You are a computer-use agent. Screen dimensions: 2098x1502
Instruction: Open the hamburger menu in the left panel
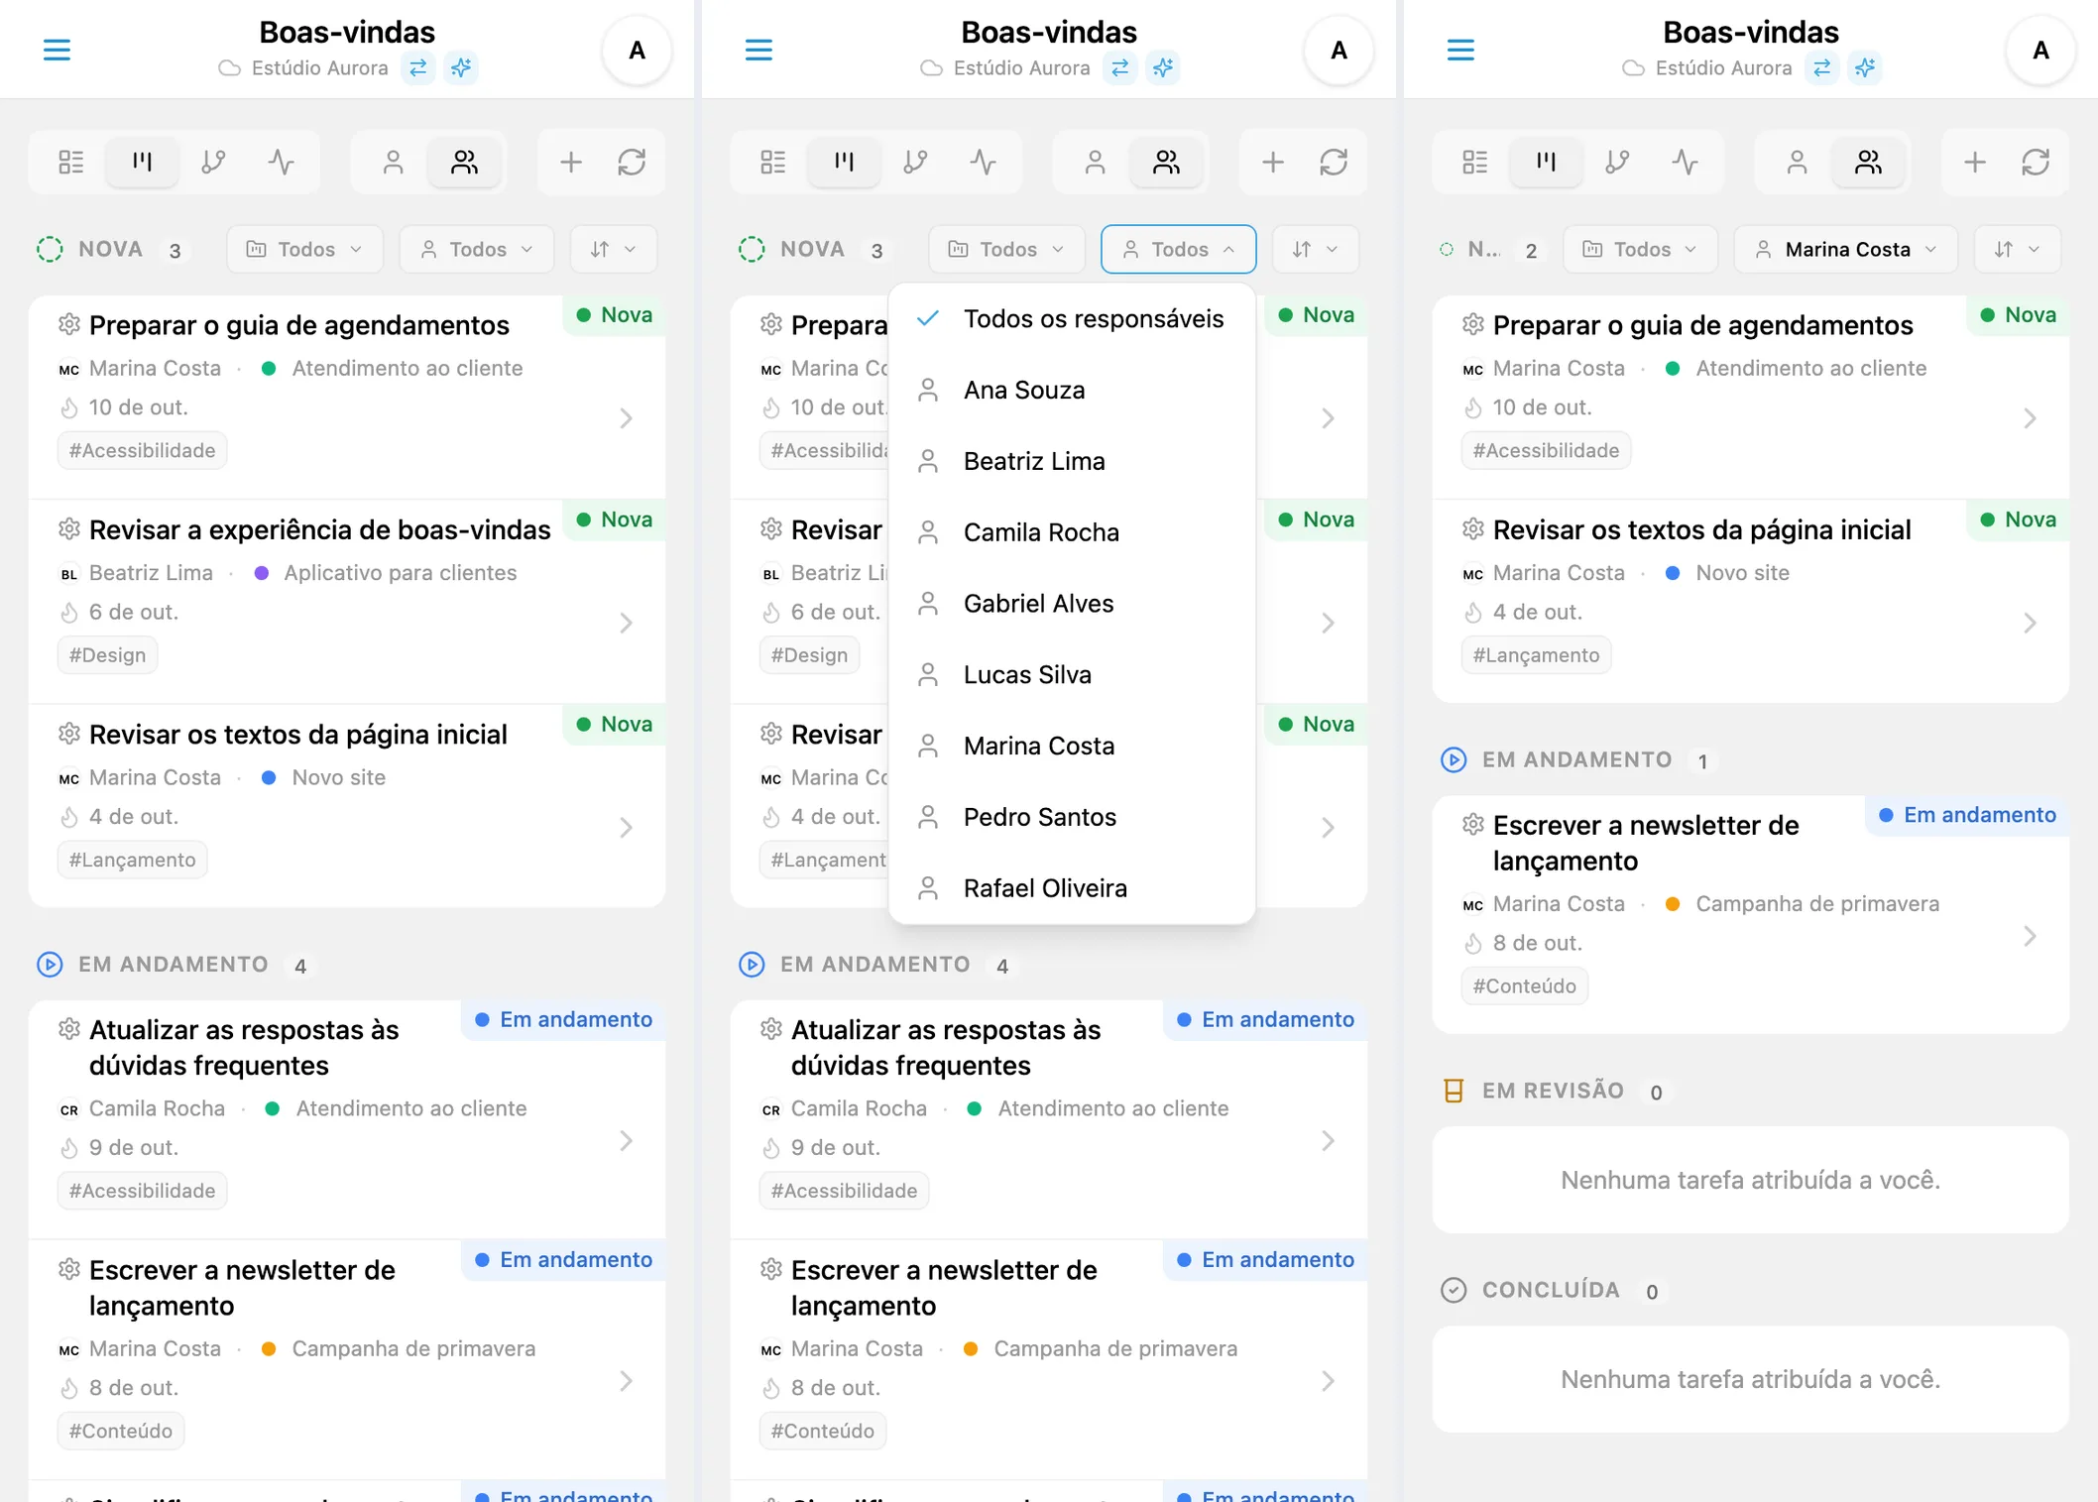click(x=57, y=50)
